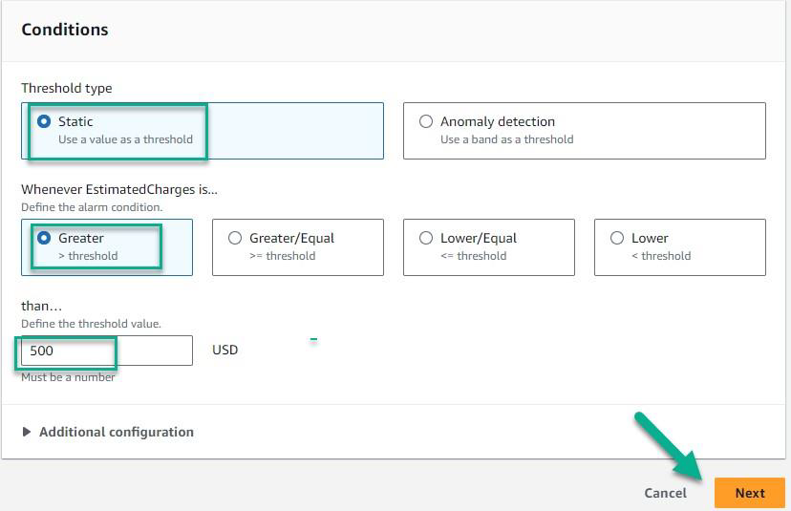Cancel the alarm creation
791x511 pixels.
[x=665, y=493]
